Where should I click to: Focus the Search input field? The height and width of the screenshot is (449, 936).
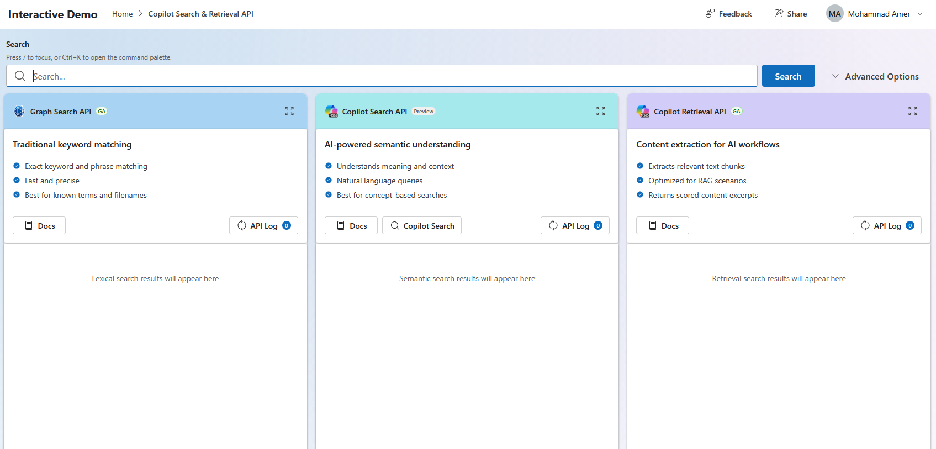(x=382, y=76)
